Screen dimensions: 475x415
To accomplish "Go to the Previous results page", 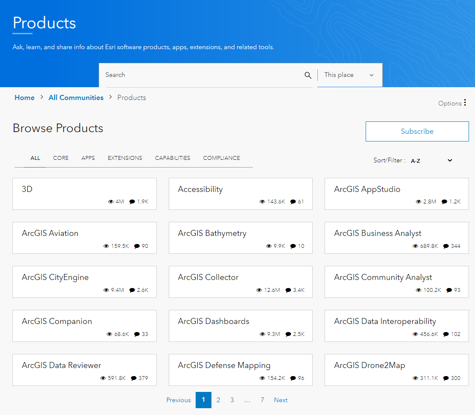I will [179, 400].
